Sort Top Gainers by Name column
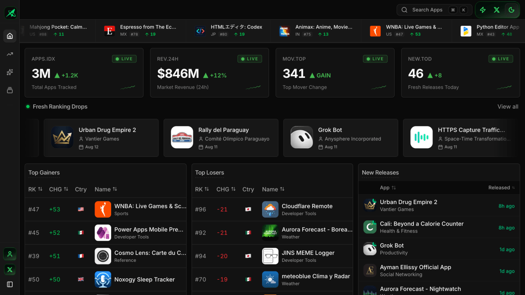This screenshot has height=295, width=525. (106, 189)
